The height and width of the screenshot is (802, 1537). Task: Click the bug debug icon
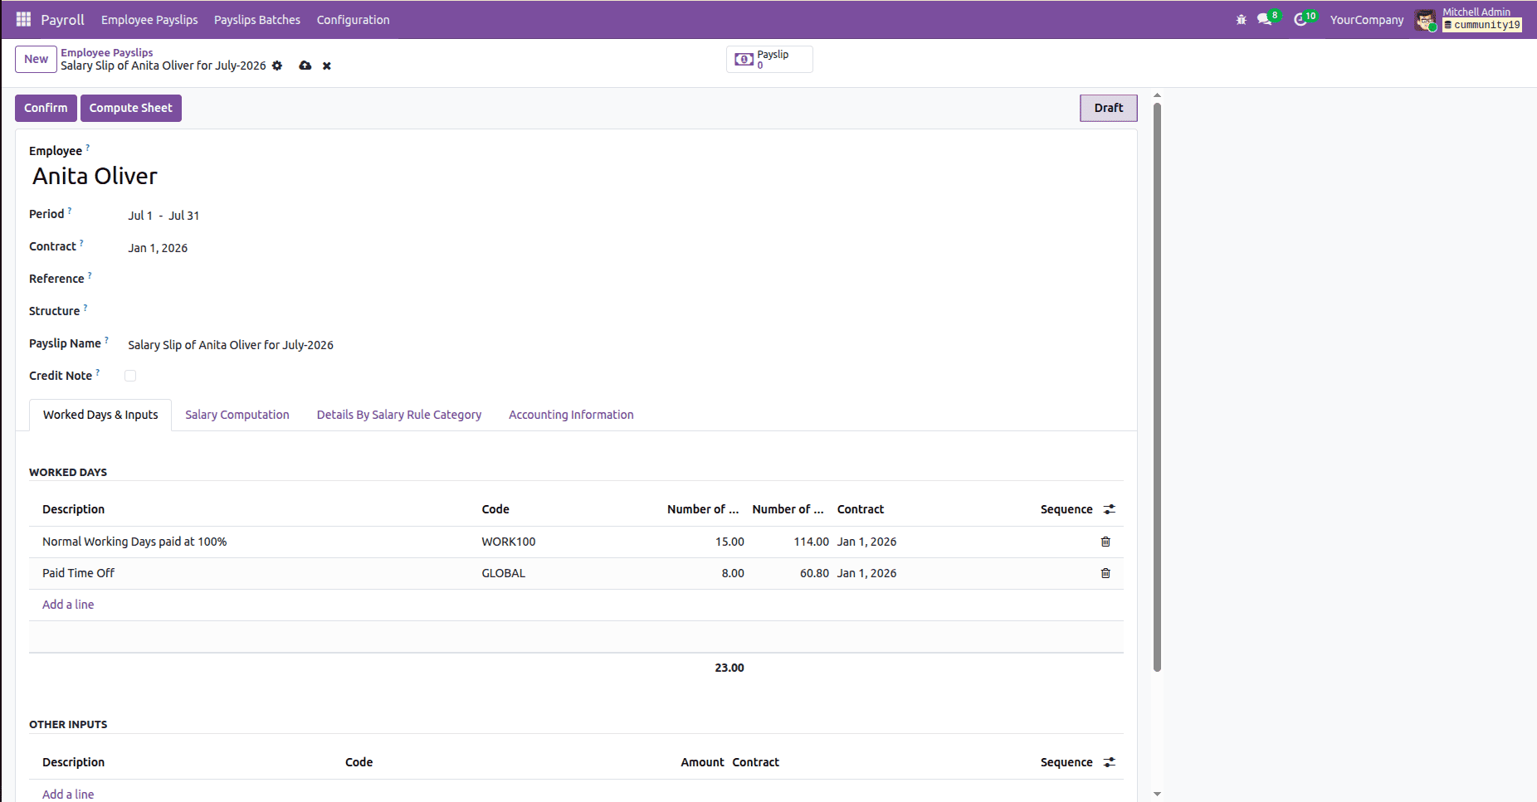tap(1242, 19)
